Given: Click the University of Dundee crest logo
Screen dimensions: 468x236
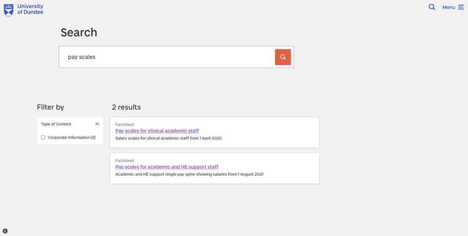Looking at the screenshot, I should pyautogui.click(x=8, y=10).
